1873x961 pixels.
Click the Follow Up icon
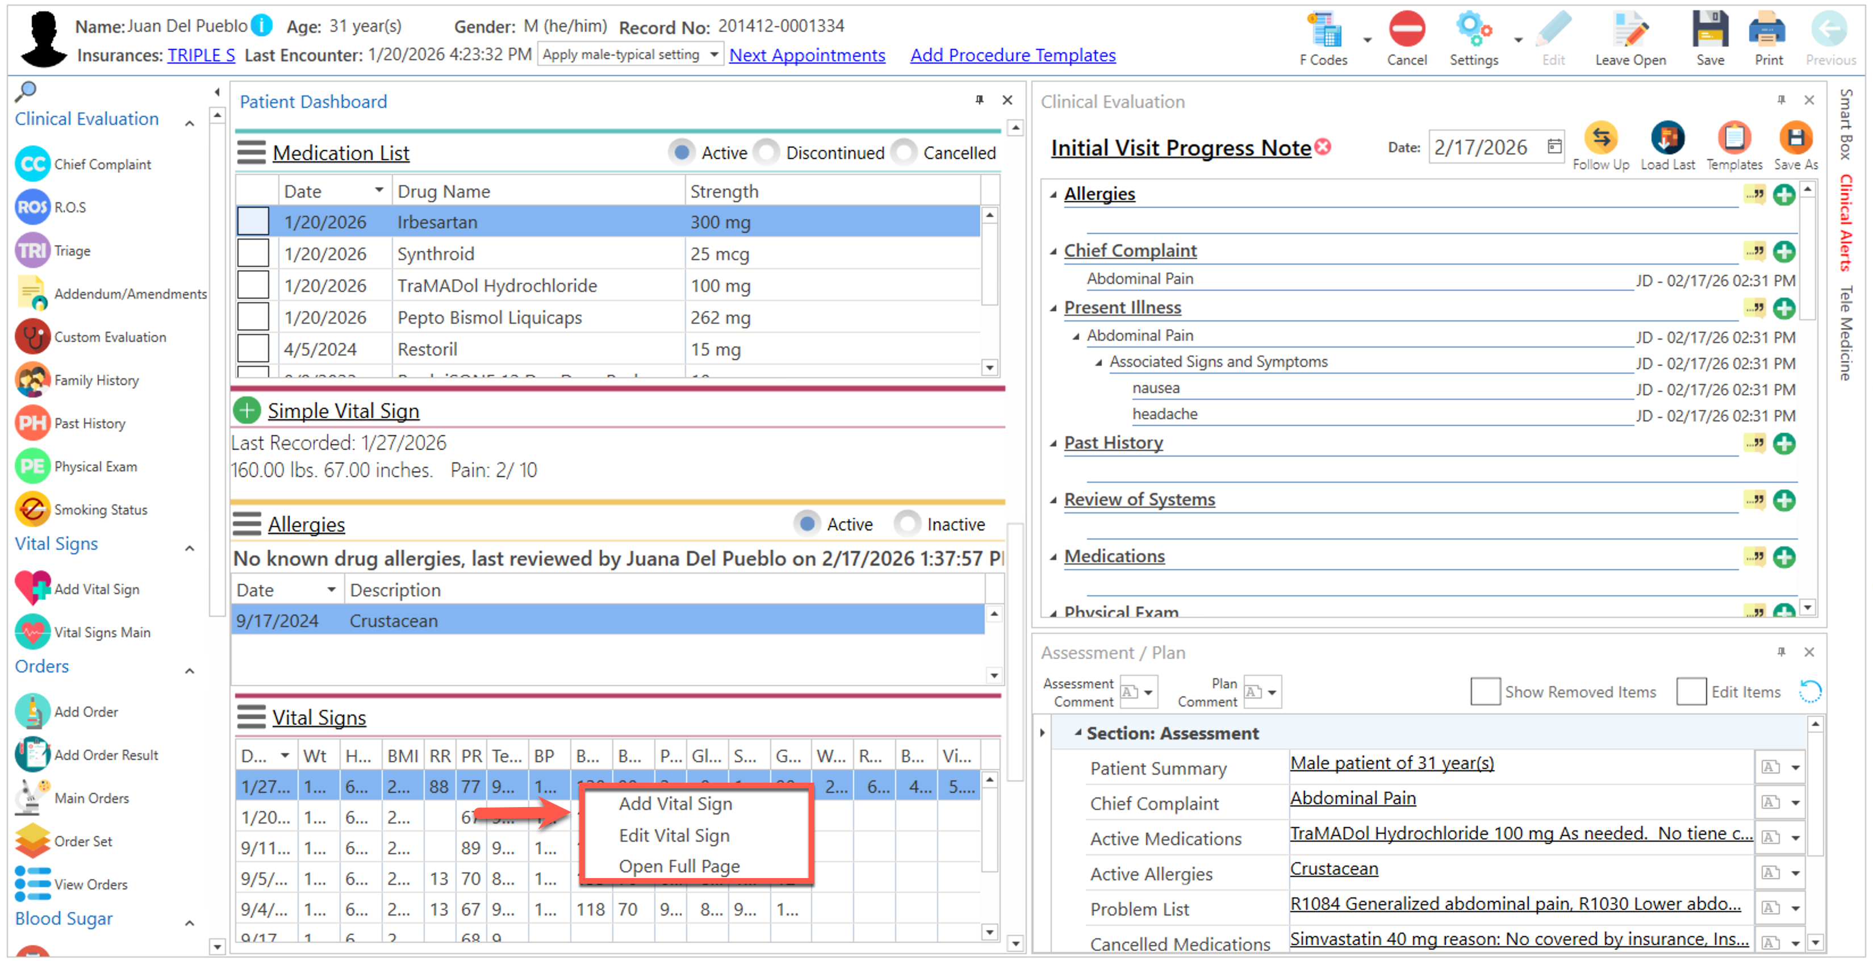[1600, 139]
